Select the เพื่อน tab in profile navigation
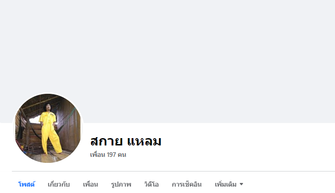Screen dimensions: 335x193 point(90,184)
